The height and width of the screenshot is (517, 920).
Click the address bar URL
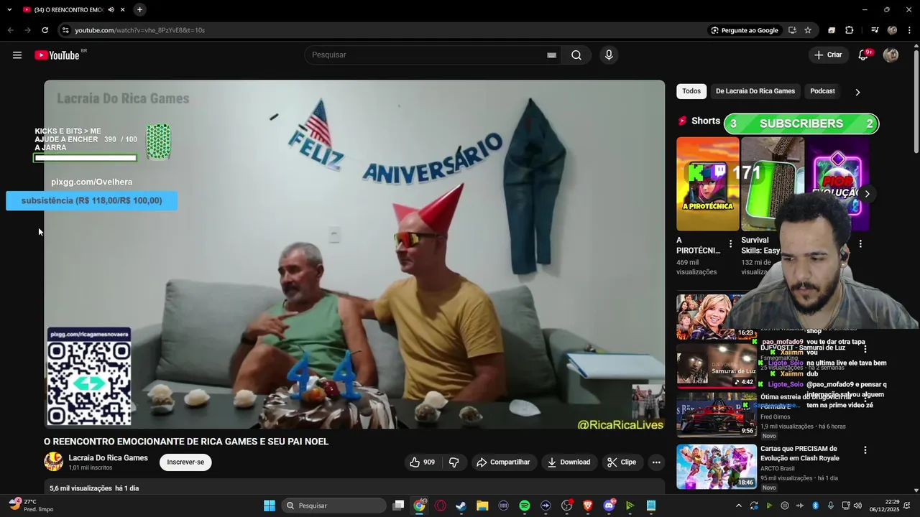pos(140,30)
